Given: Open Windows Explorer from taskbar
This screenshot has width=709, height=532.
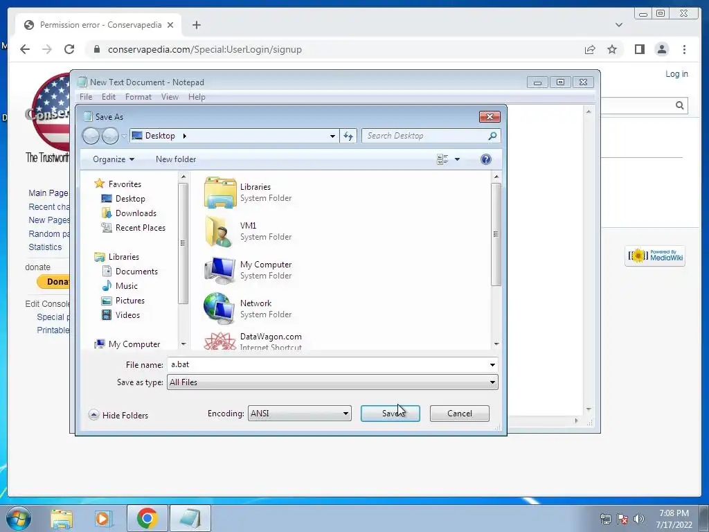Looking at the screenshot, I should click(62, 518).
